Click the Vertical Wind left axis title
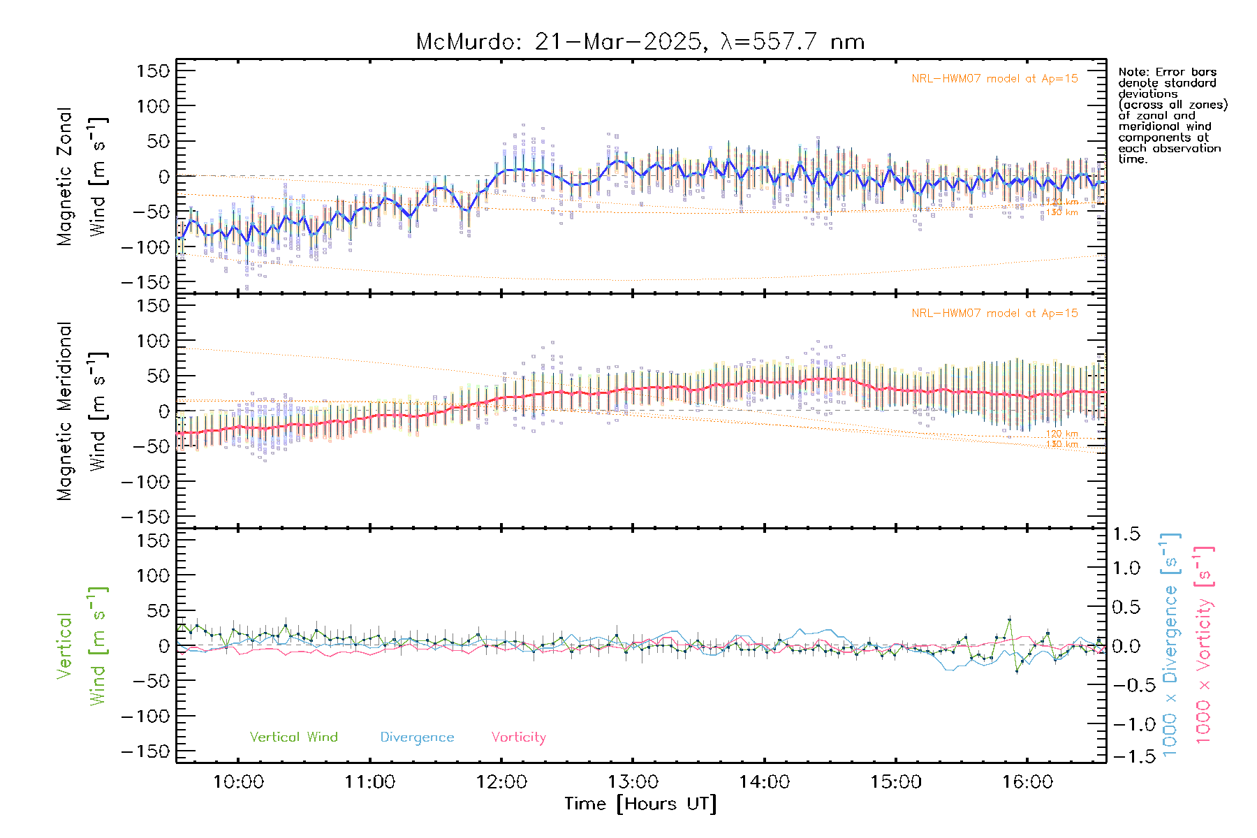Viewport: 1257px width, 838px height. [81, 645]
